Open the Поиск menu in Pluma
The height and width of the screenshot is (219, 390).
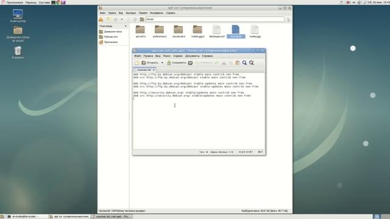[166, 56]
